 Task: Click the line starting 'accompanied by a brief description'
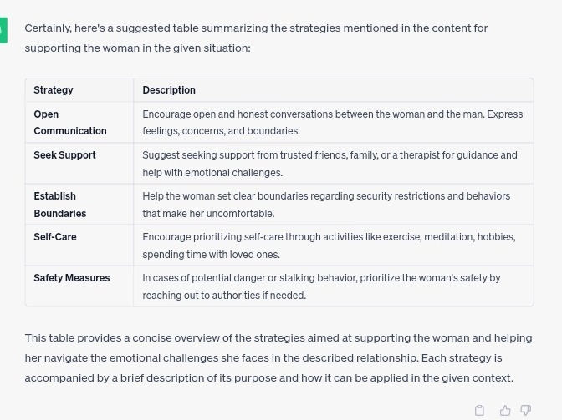(268, 377)
